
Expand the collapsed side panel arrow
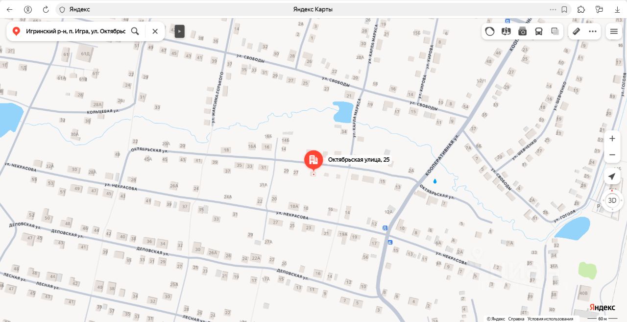tap(179, 31)
